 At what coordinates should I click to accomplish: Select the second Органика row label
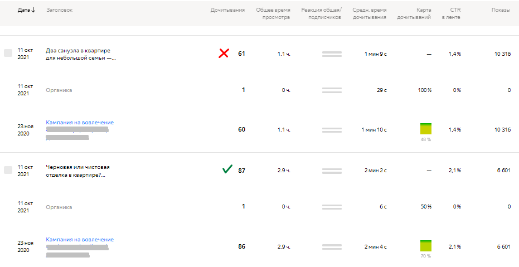tap(59, 207)
